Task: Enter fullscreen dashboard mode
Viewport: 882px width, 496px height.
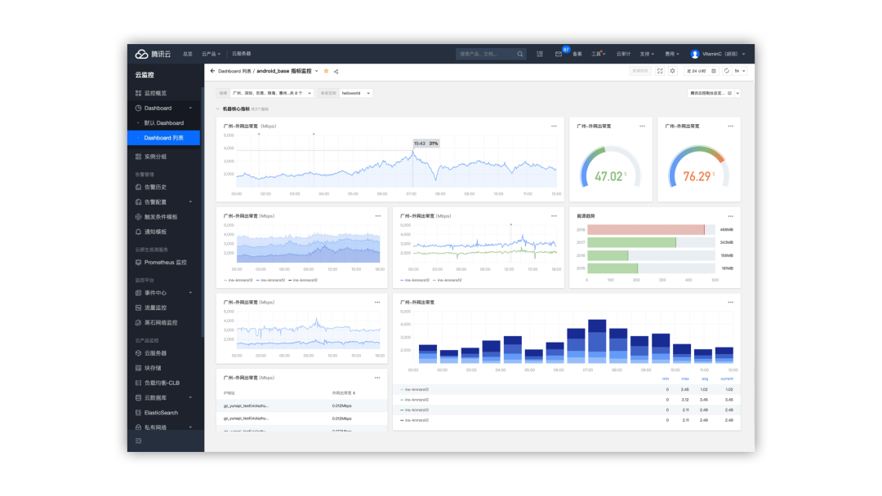Action: point(660,71)
